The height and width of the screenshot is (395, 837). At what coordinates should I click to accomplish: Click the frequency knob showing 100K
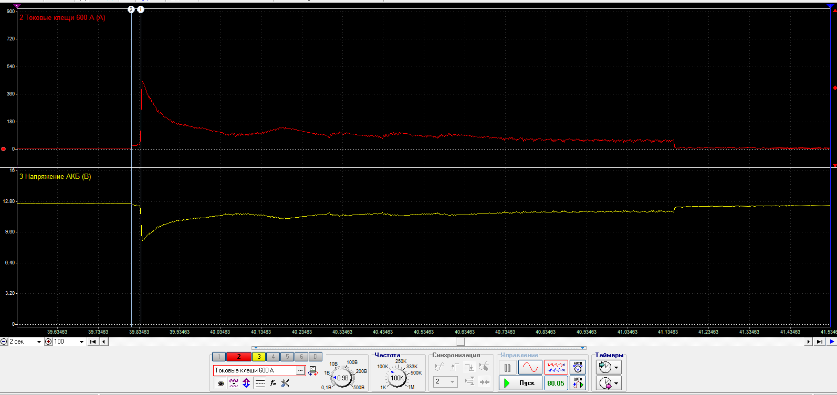point(397,378)
